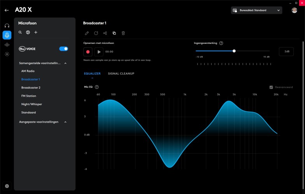
Task: Reset the Broadcaster 1 preset with the circular arrow icon
Action: click(x=96, y=33)
